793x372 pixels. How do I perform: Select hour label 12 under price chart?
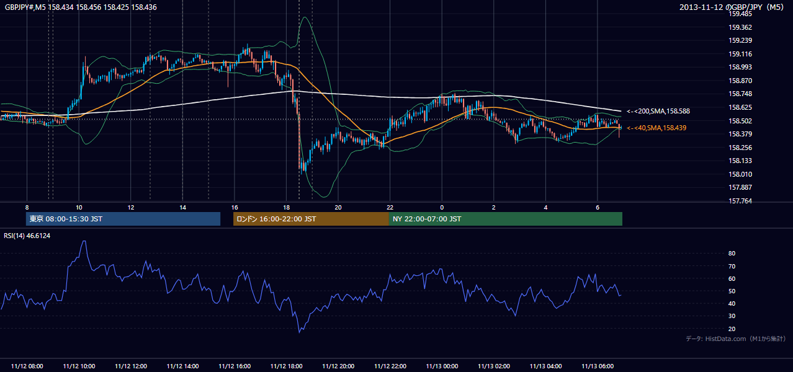tap(131, 207)
